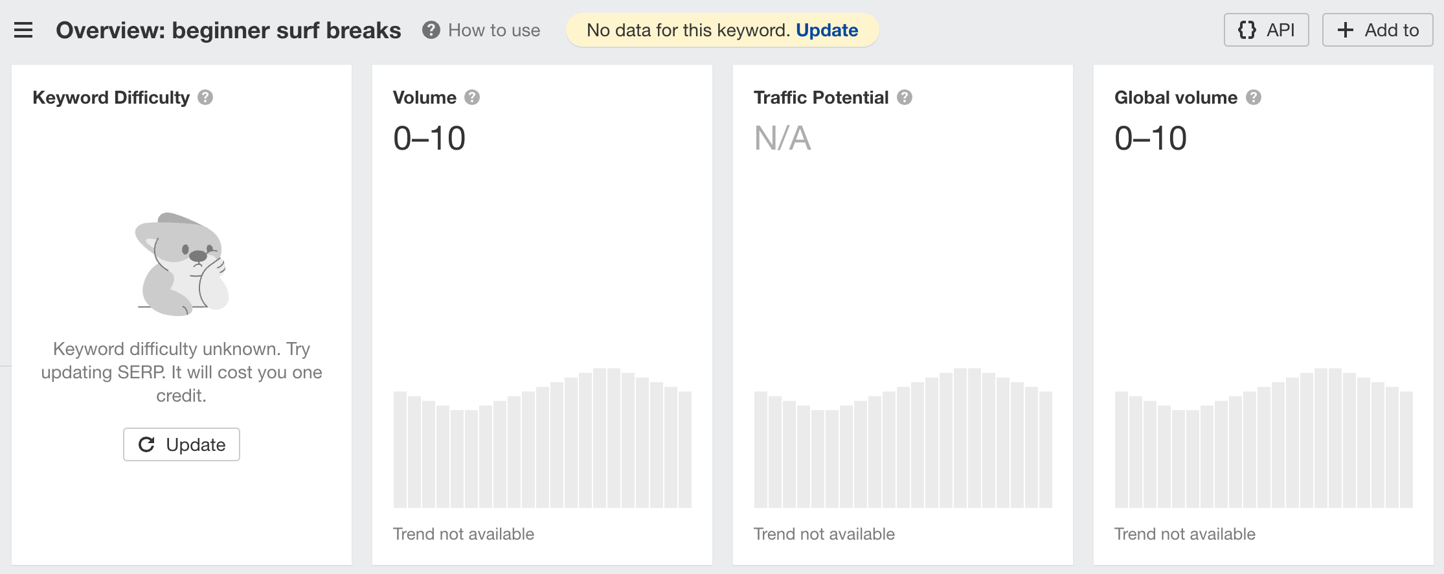Open the API button
The image size is (1444, 574).
[1266, 30]
